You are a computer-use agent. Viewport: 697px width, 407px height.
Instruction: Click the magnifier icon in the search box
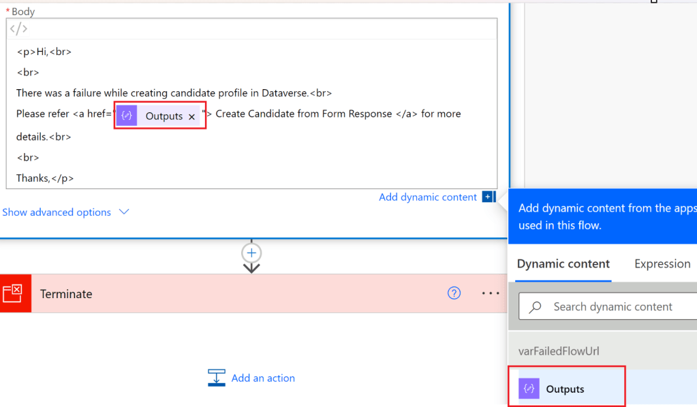coord(536,307)
